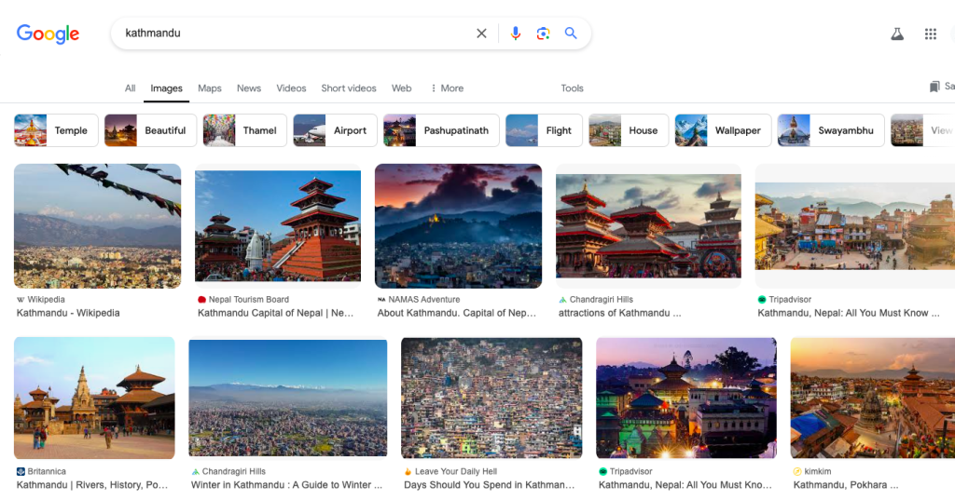955x500 pixels.
Task: Click the kimkim source label
Action: 812,471
